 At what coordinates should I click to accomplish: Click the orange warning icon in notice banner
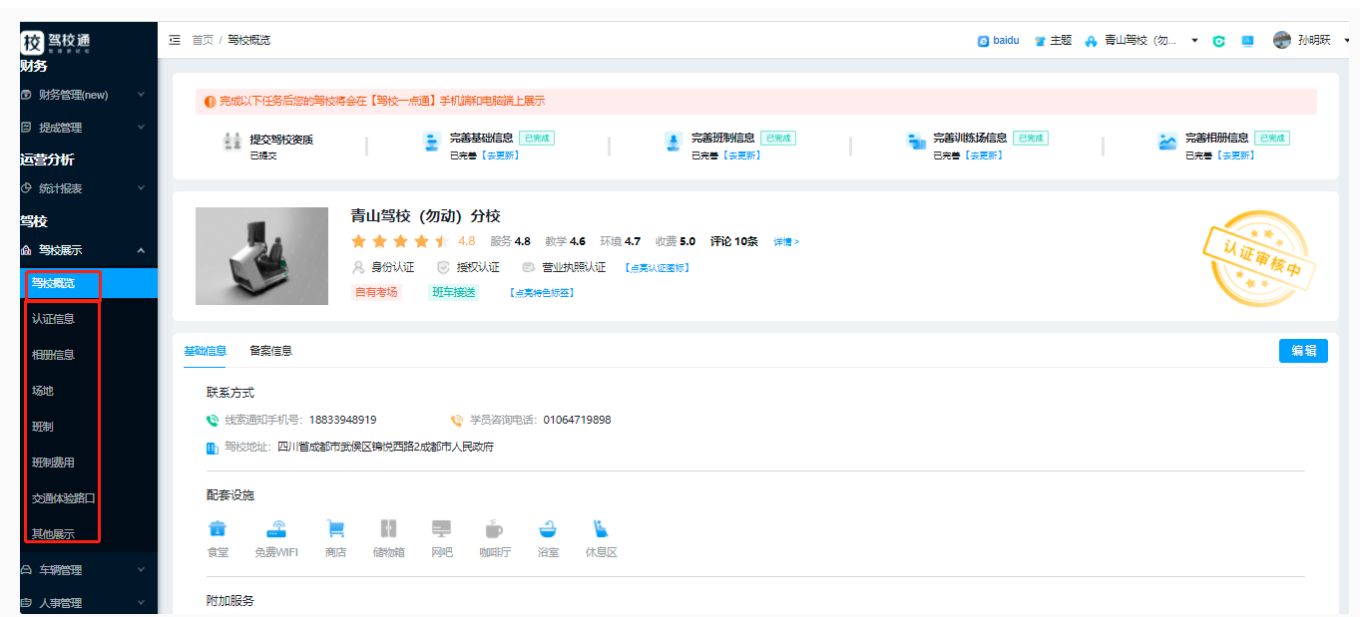(x=210, y=101)
